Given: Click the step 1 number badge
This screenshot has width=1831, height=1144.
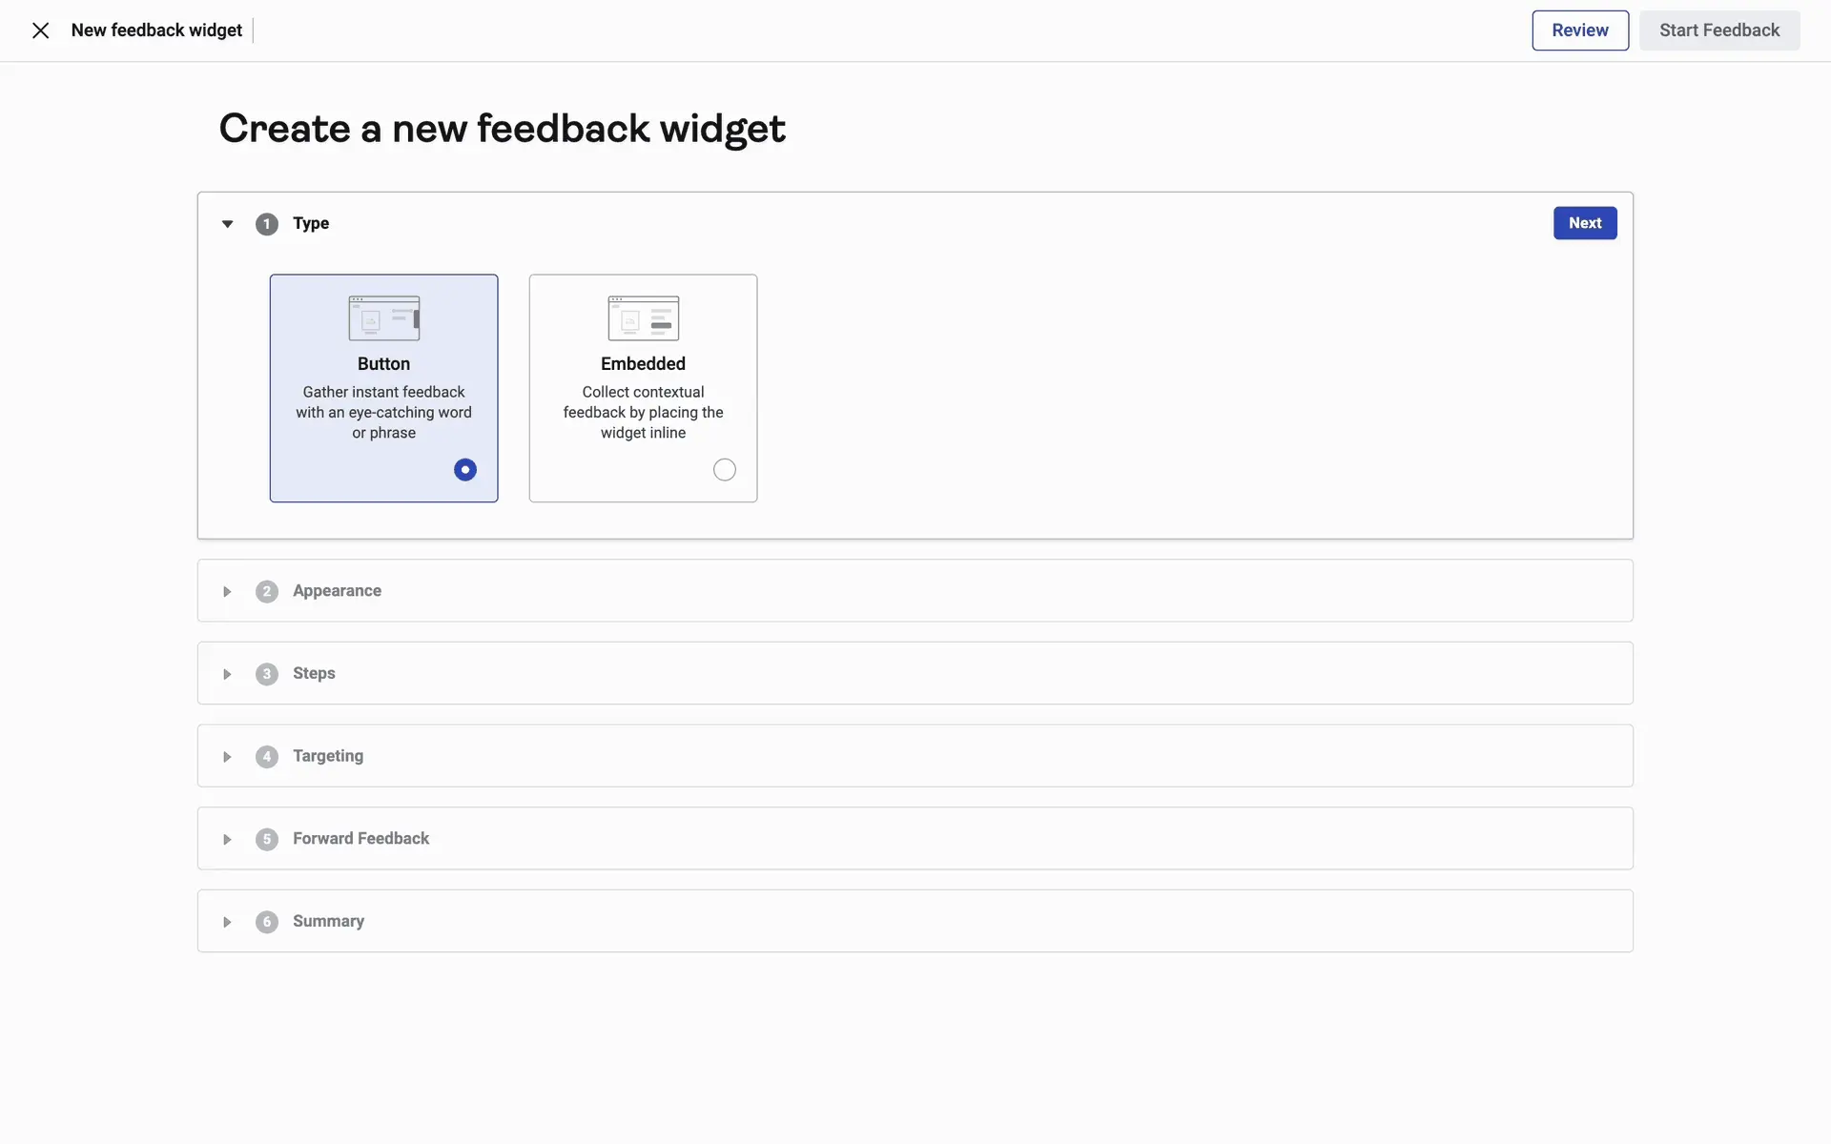Looking at the screenshot, I should pos(267,224).
